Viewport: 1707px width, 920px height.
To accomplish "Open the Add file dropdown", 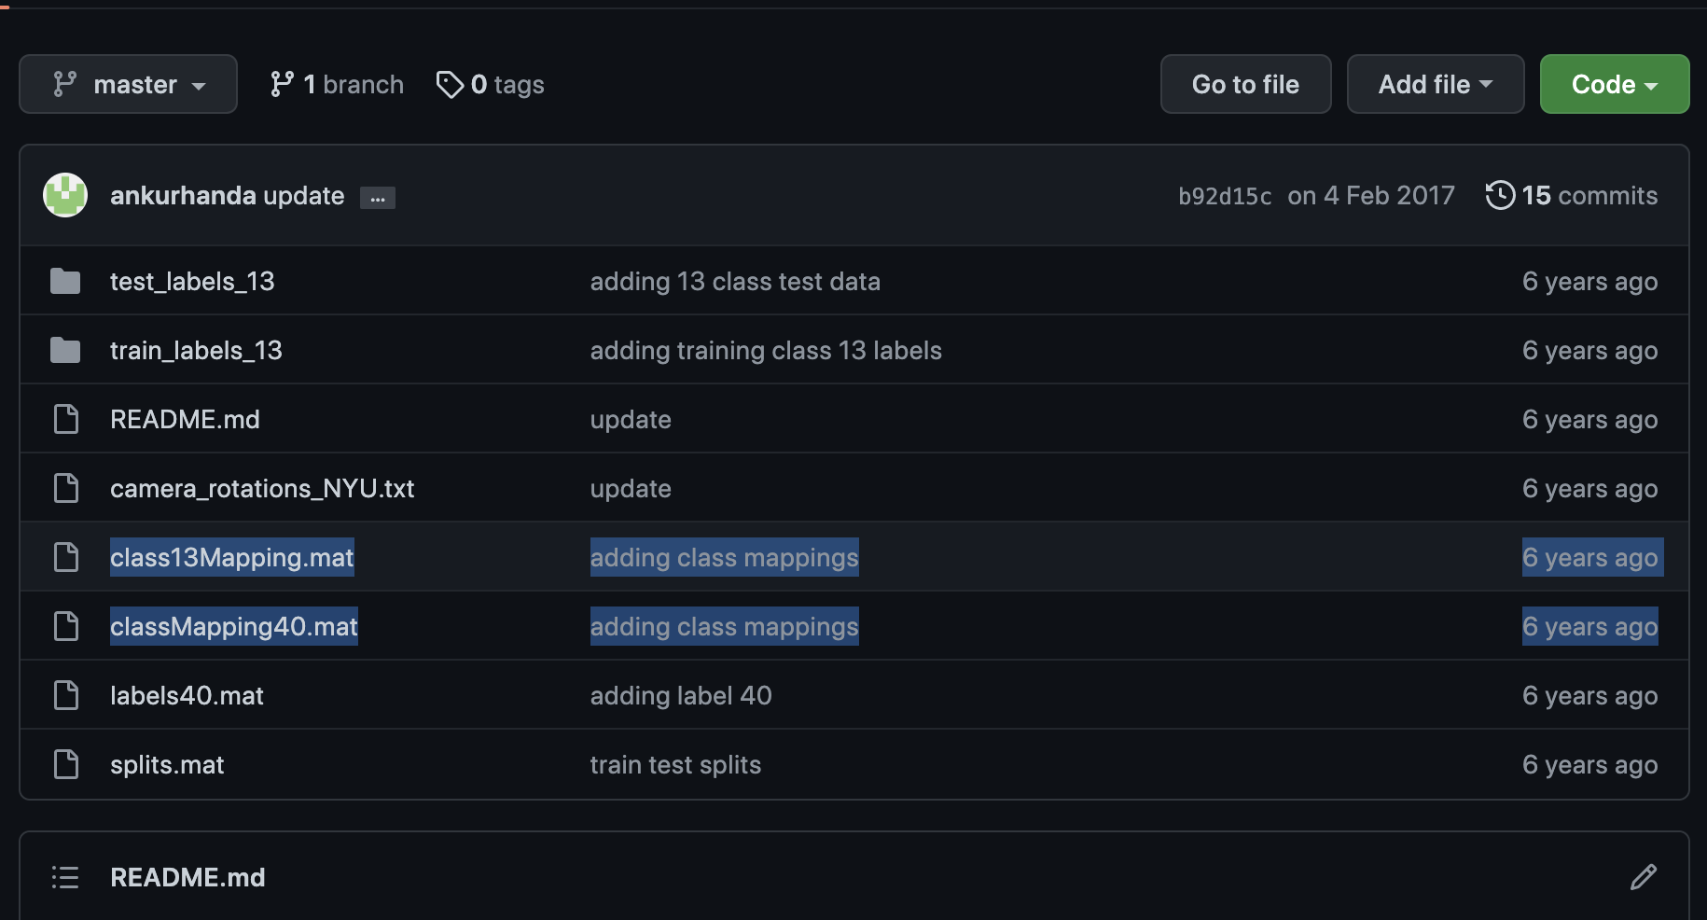I will pos(1435,84).
